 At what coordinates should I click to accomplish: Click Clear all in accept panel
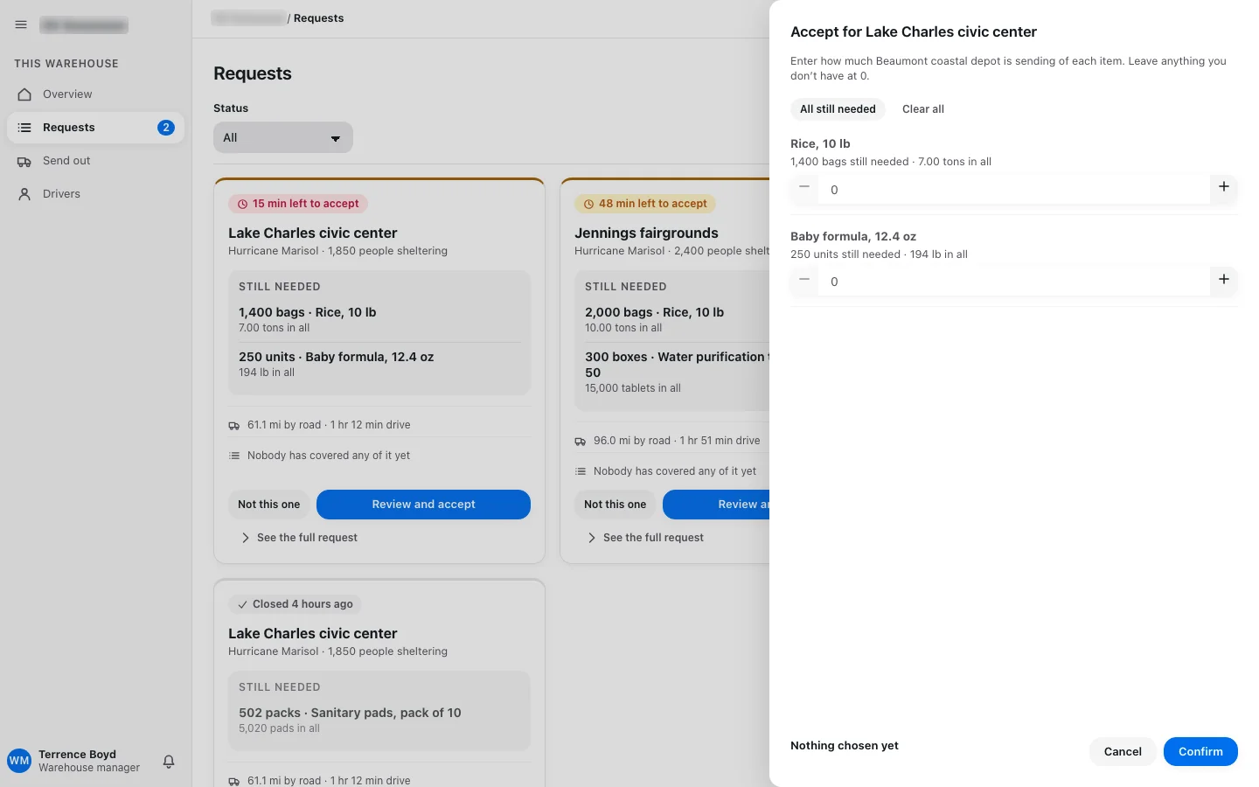923,109
